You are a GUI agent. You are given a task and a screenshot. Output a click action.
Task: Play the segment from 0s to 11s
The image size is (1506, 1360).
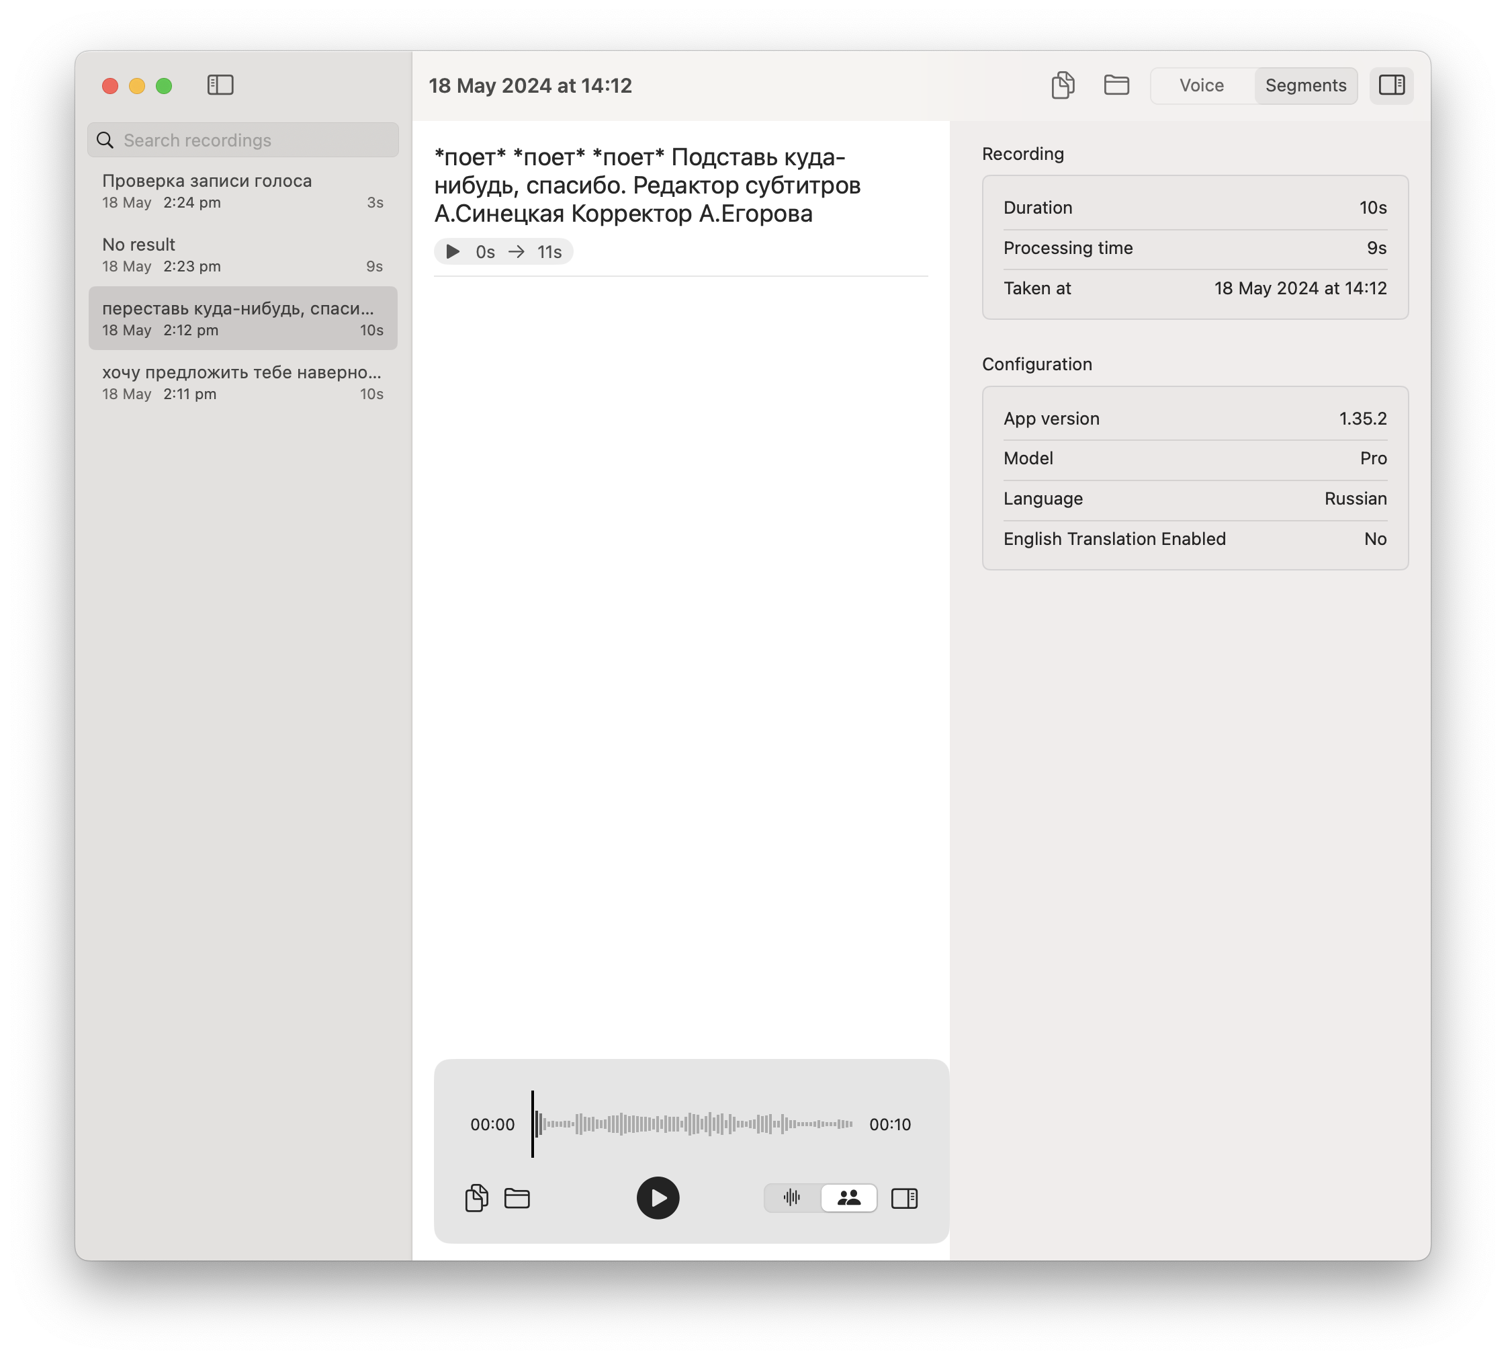(453, 252)
